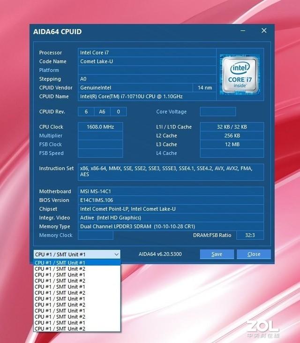This screenshot has height=343, width=300.
Task: Click the 'GenuineIntel' vendor value
Action: pyautogui.click(x=135, y=88)
